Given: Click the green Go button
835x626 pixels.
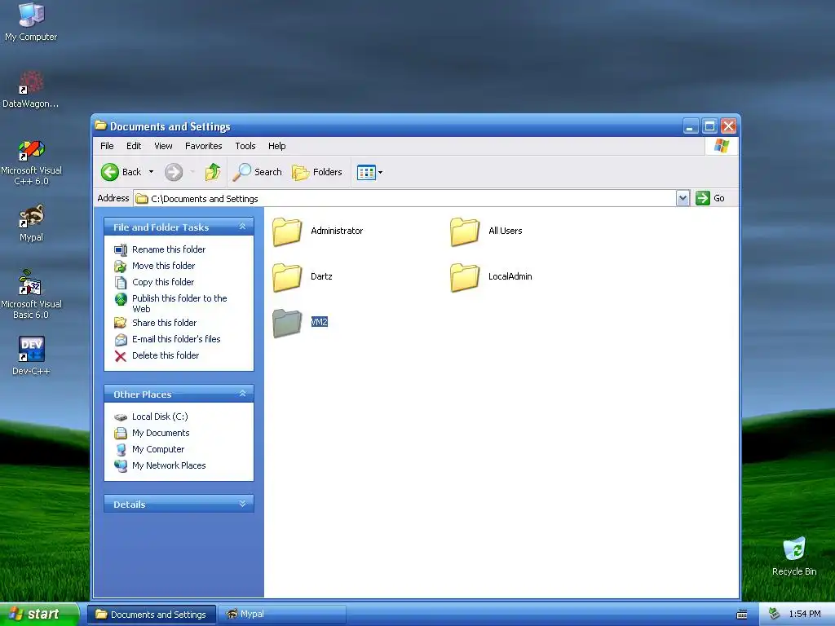Looking at the screenshot, I should tap(710, 198).
